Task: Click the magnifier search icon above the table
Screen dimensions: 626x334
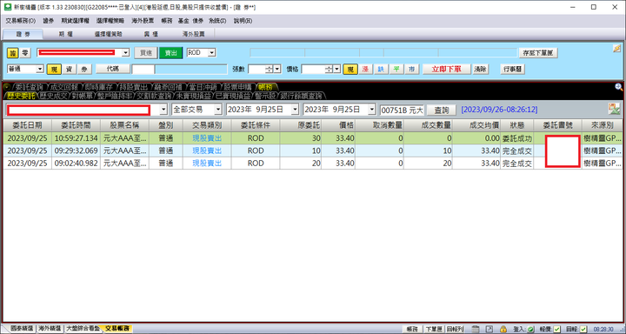Action: click(618, 87)
